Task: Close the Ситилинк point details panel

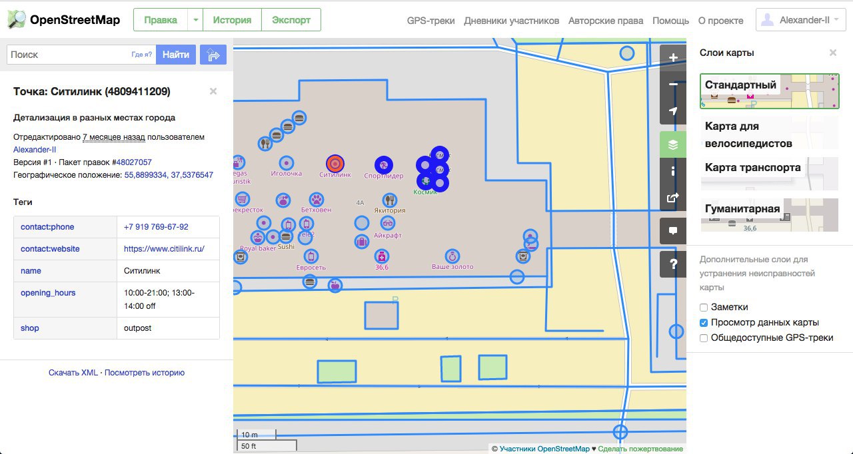Action: click(213, 91)
